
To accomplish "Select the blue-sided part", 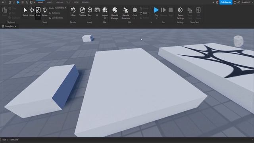I will pos(42,91).
